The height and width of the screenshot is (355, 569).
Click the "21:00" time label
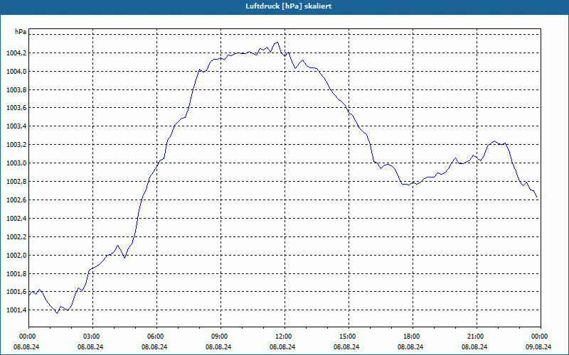pyautogui.click(x=474, y=337)
